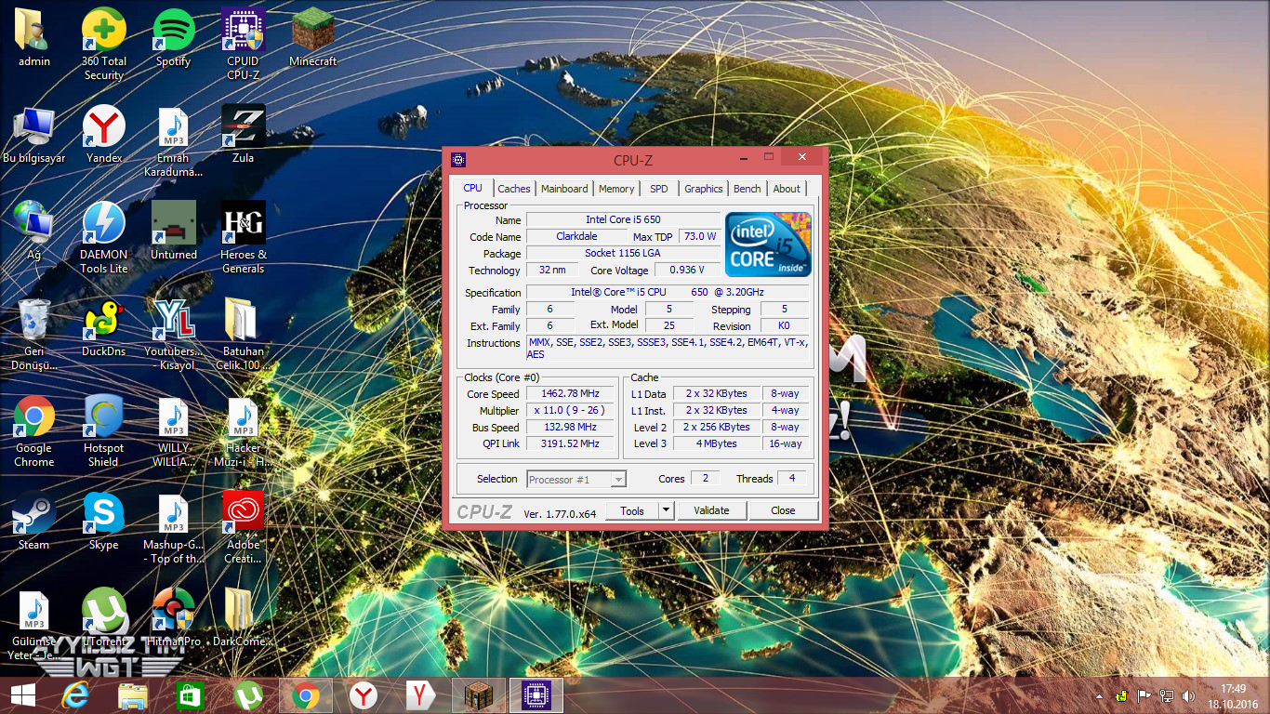Open the Processor #1 selection dropdown
This screenshot has height=714, width=1270.
(576, 480)
